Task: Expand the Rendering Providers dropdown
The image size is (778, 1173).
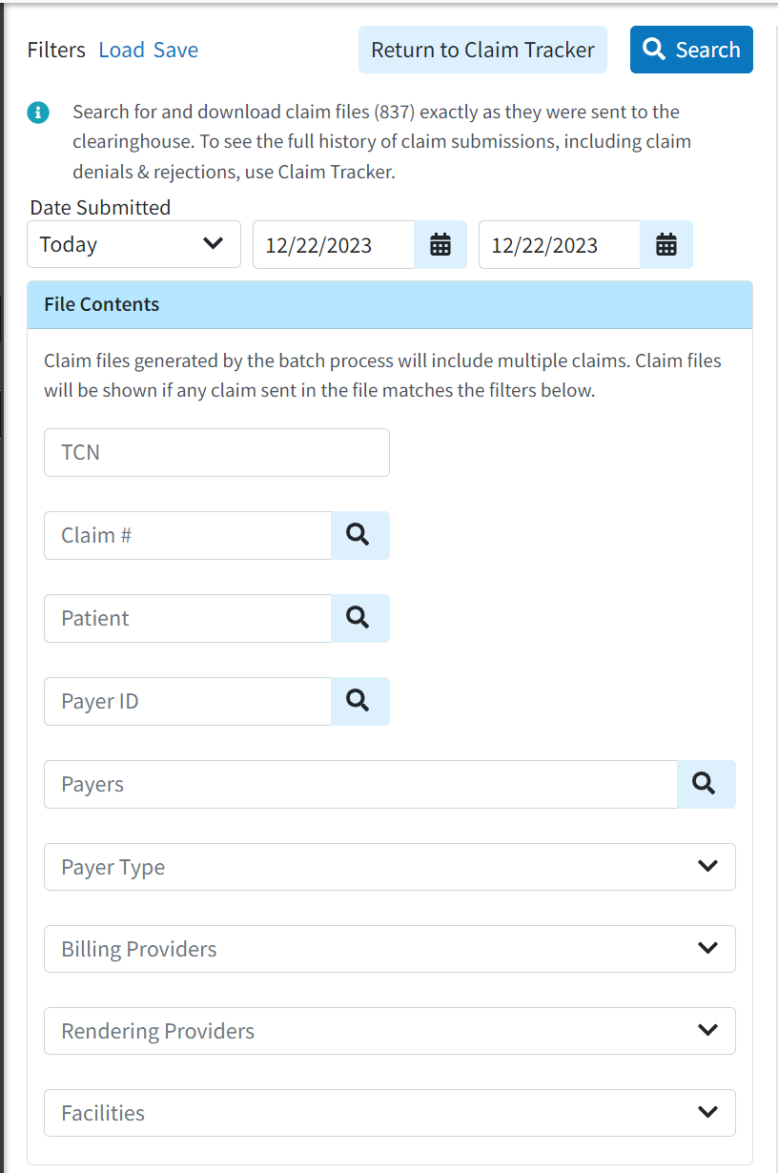Action: tap(389, 1030)
